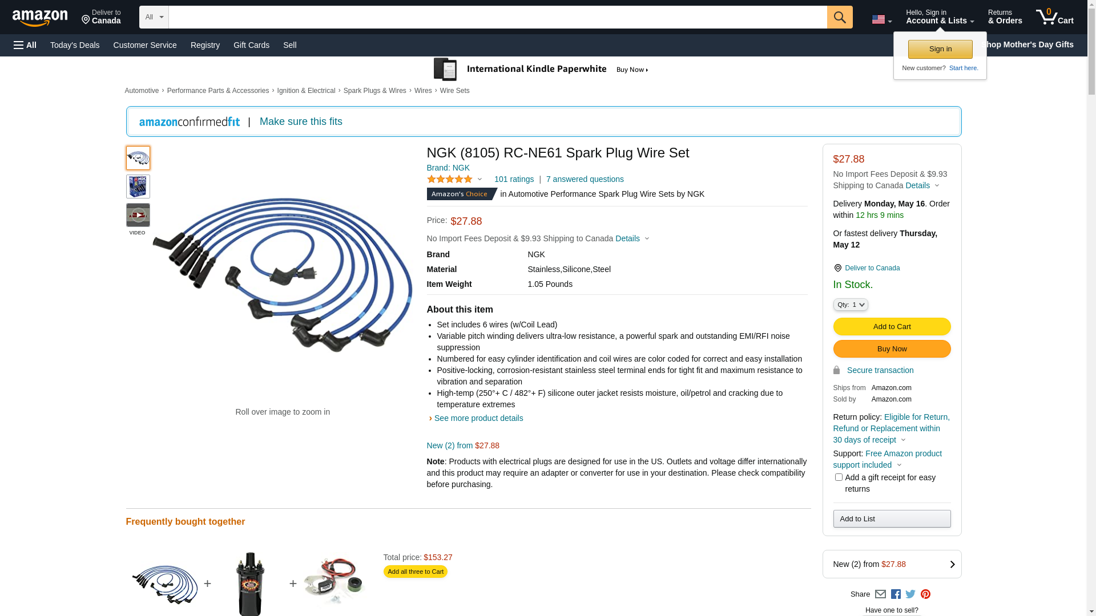1096x616 pixels.
Task: Select the product video thumbnail
Action: coord(138,216)
